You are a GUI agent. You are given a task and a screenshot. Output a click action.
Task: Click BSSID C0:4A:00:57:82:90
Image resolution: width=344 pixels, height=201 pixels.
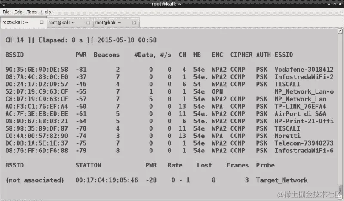coord(37,136)
